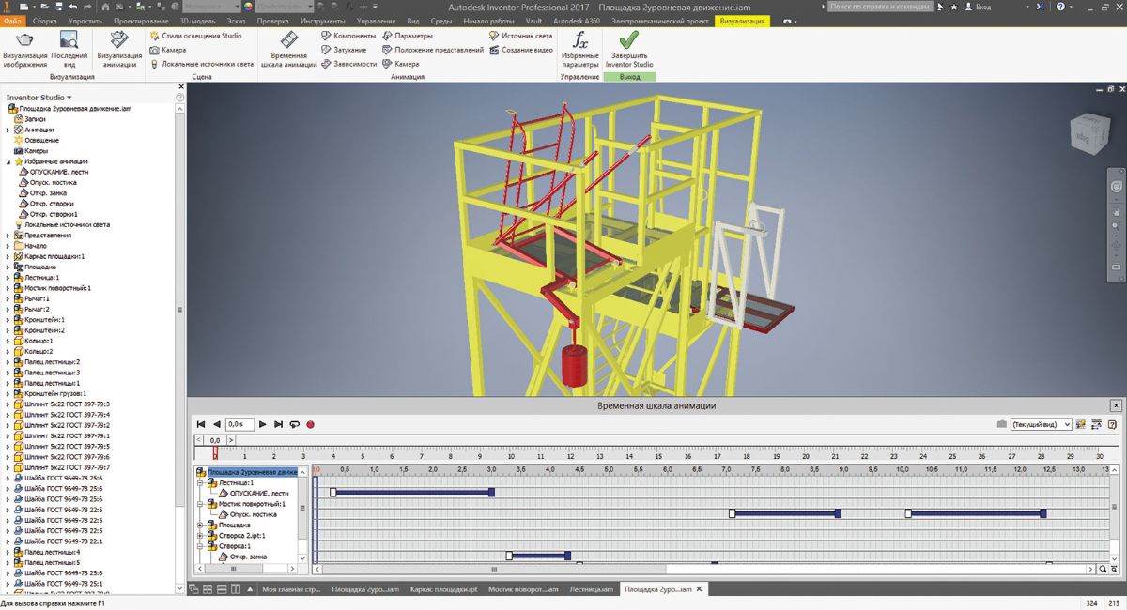Click time input field showing 0,0 s
Viewport: 1127px width, 610px height.
tap(240, 424)
